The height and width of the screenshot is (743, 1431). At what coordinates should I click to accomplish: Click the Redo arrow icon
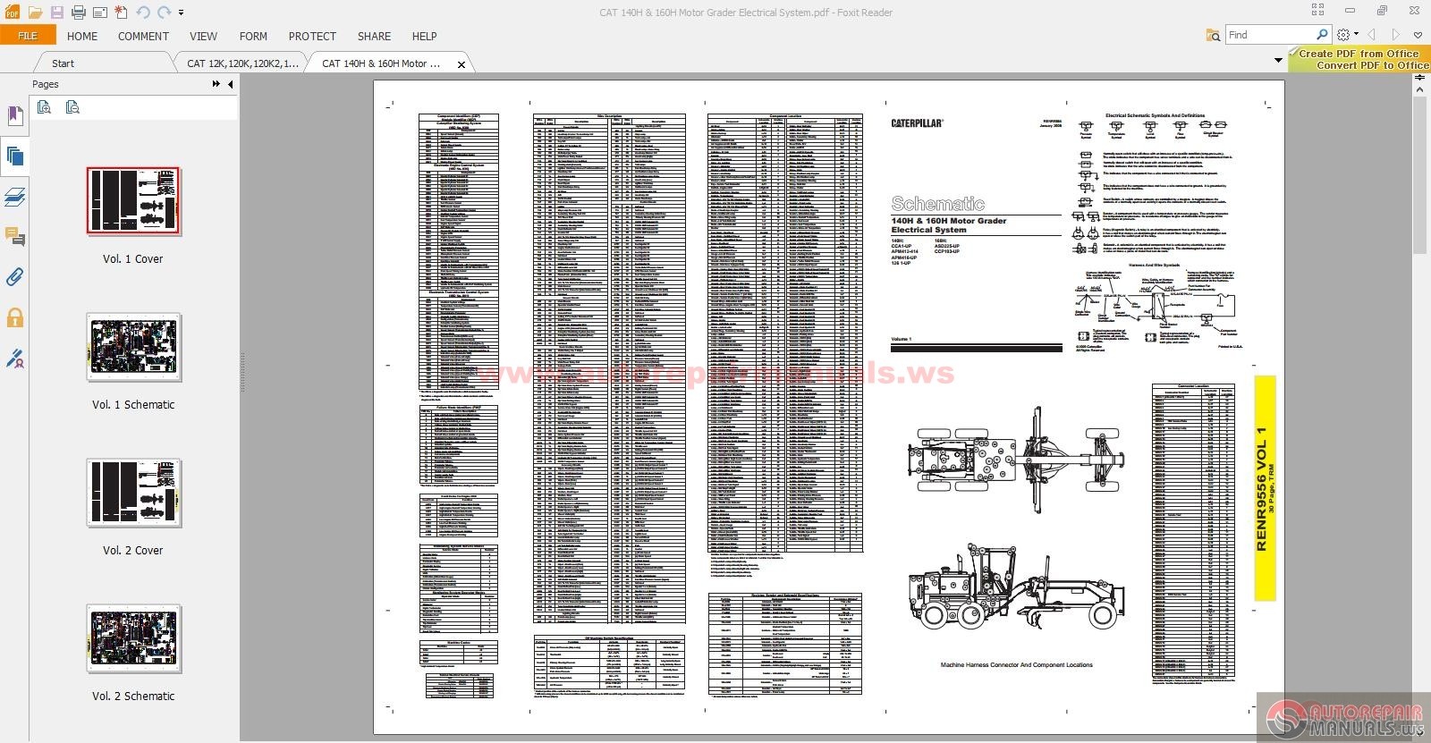point(164,13)
